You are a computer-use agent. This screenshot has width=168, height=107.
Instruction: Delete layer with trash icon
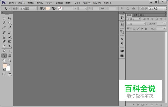point(161,104)
